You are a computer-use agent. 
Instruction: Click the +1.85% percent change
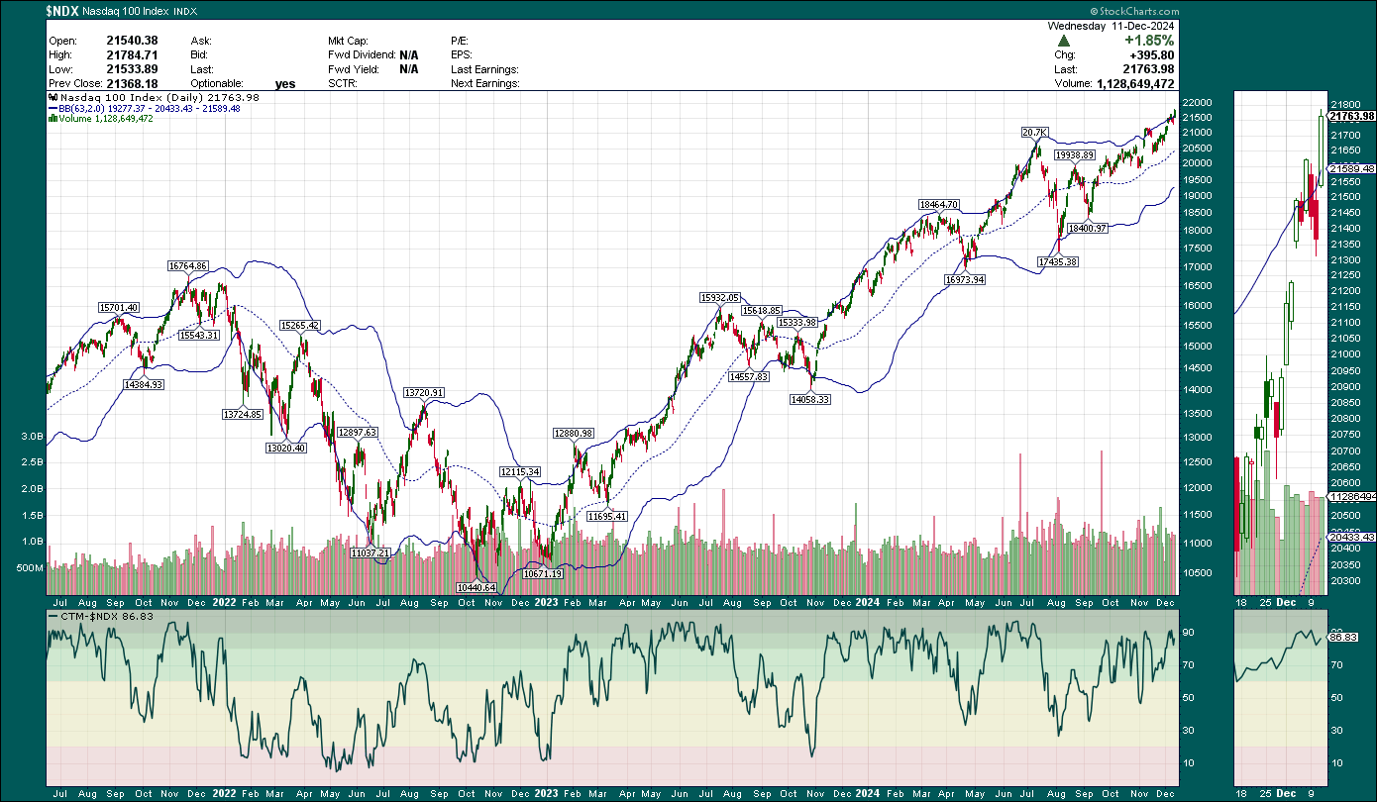point(1149,41)
